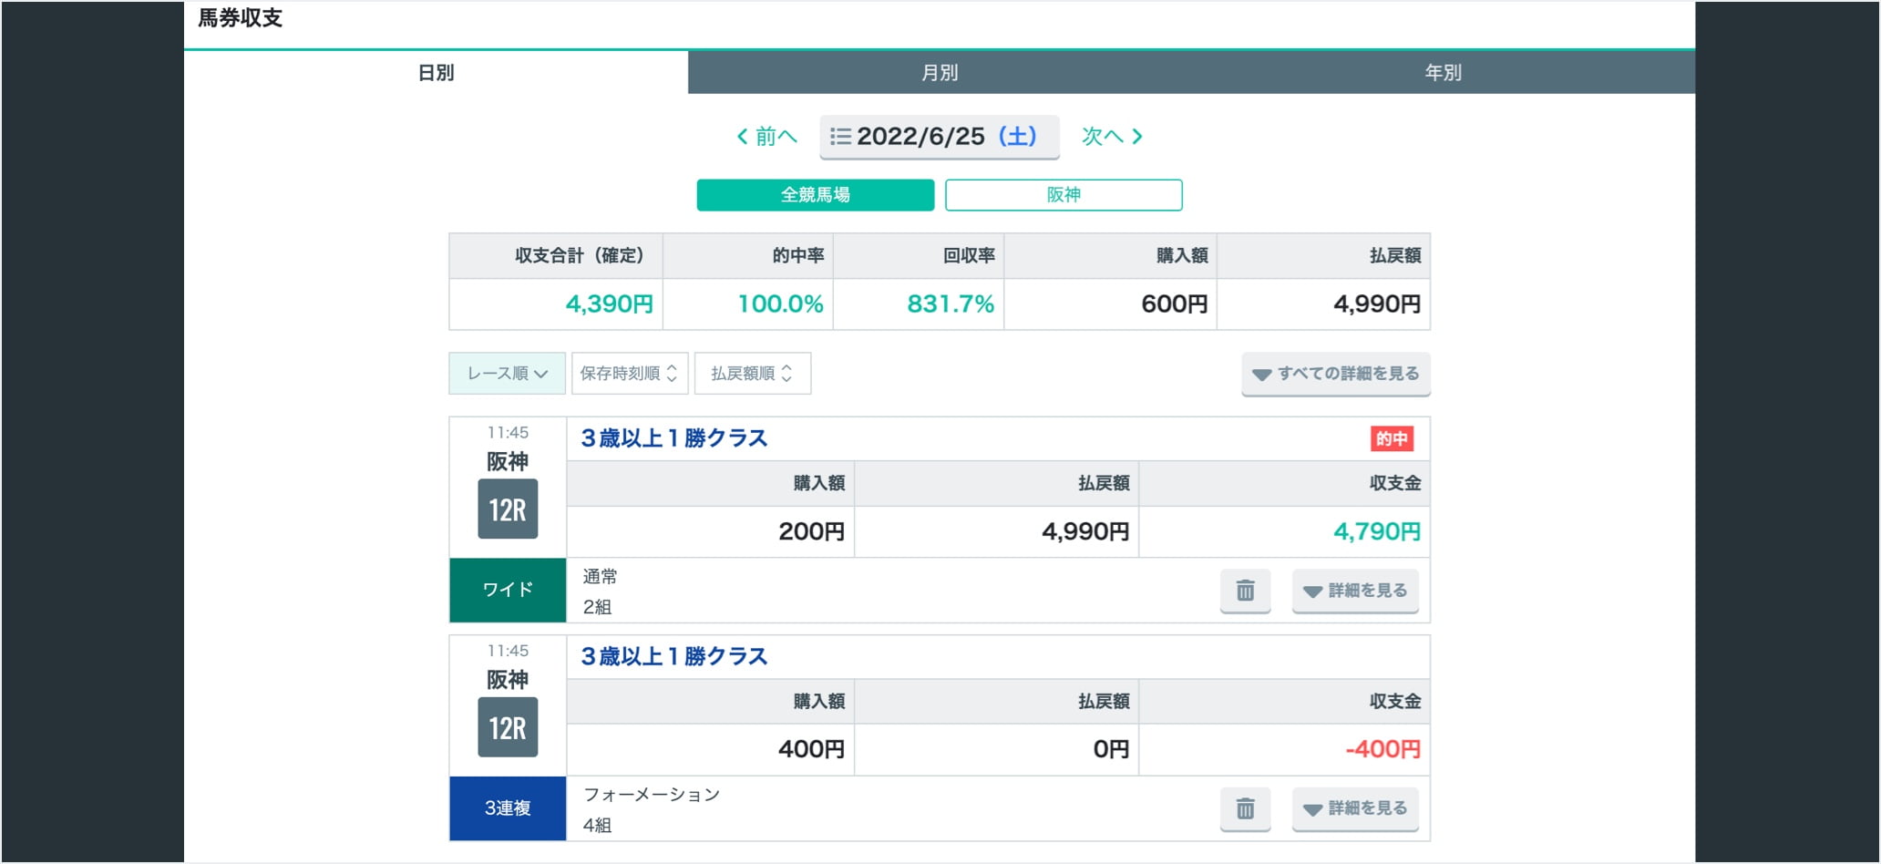Open the first 3歳以上1勝クラス race link
The width and height of the screenshot is (1881, 864).
tap(674, 438)
